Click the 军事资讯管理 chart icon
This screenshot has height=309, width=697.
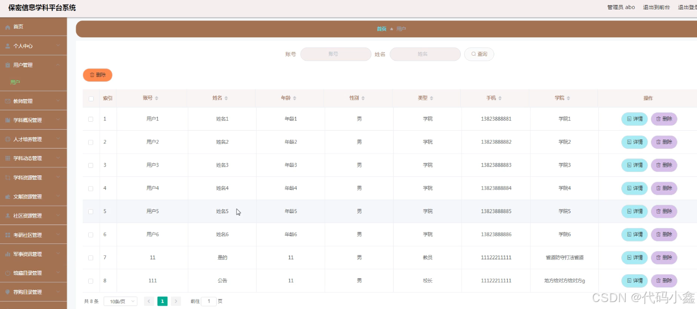pyautogui.click(x=7, y=254)
